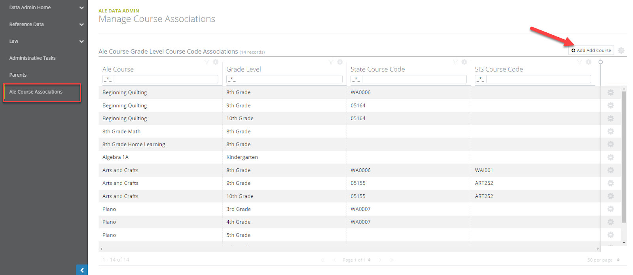Image resolution: width=633 pixels, height=275 pixels.
Task: Sort by the Ale Course column header
Action: (118, 69)
